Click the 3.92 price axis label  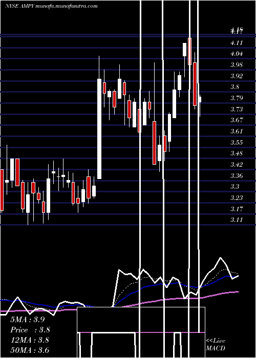[x=237, y=76]
